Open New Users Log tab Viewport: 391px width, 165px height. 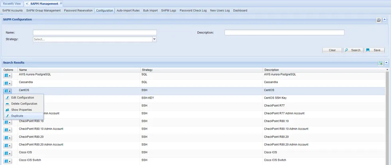point(220,10)
